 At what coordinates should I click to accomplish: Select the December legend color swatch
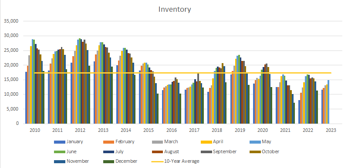point(108,161)
